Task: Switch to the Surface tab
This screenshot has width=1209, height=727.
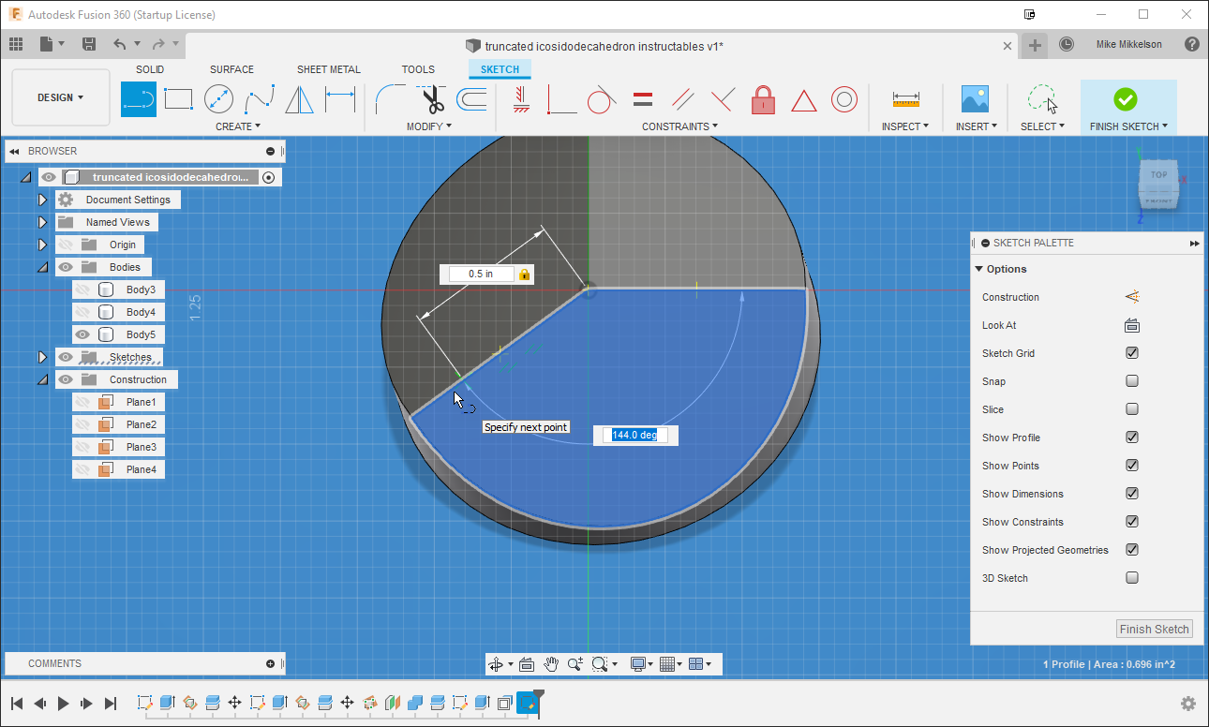Action: (231, 68)
